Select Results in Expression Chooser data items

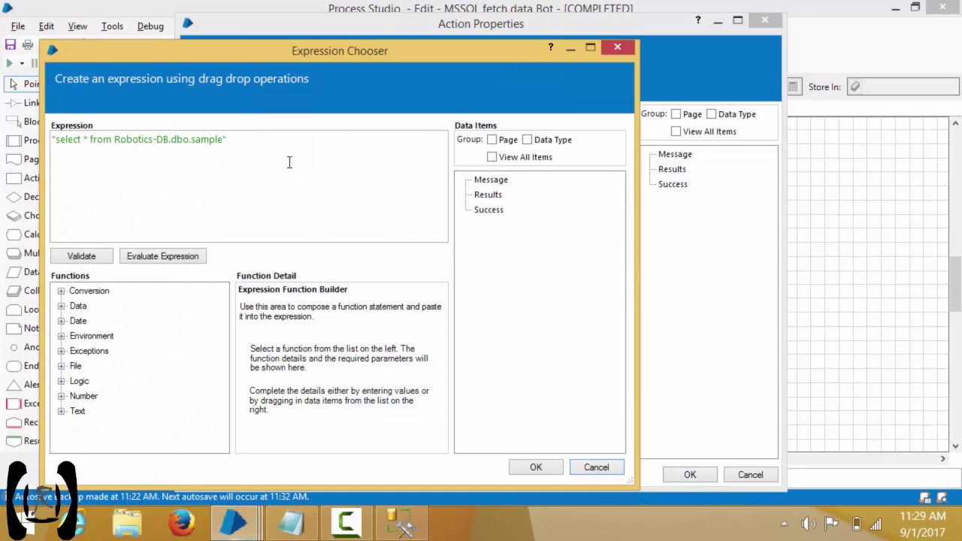pyautogui.click(x=488, y=195)
